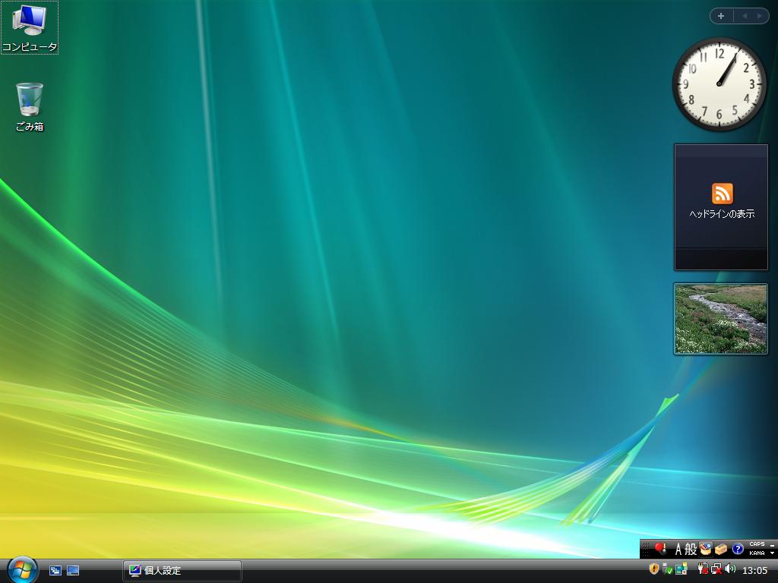This screenshot has height=583, width=778.
Task: Open the language bar options dropdown arrow
Action: pos(772,553)
